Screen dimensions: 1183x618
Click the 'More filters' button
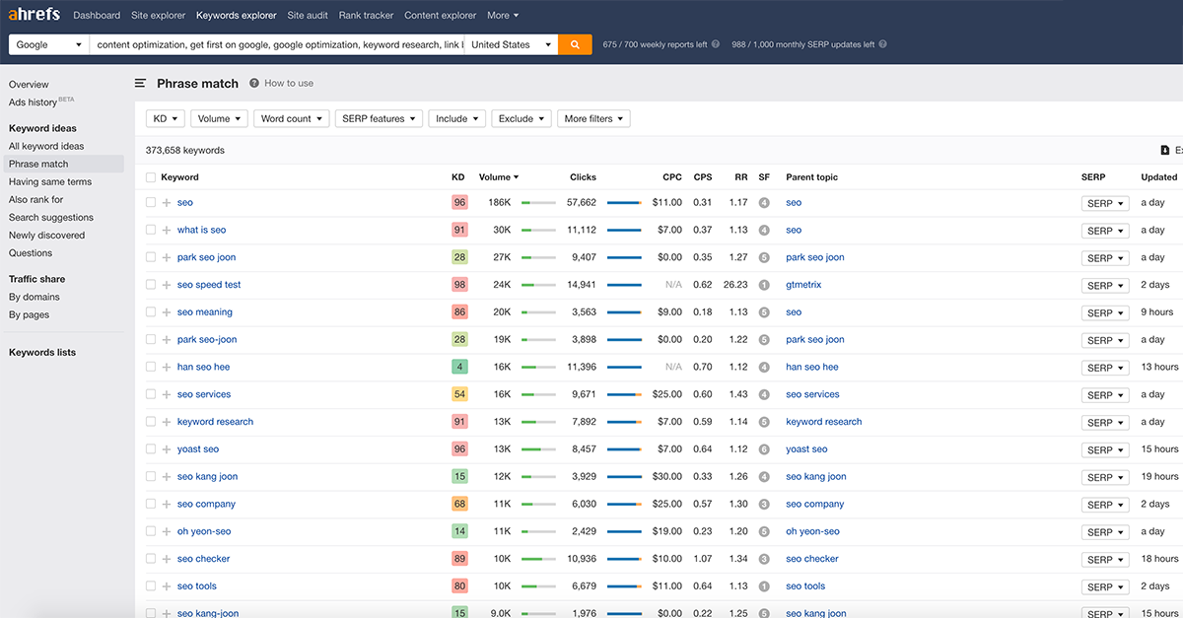click(x=592, y=118)
